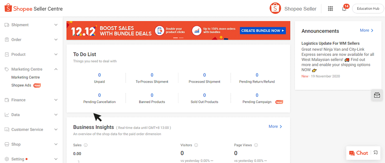Click Create Bundle Now banner button
This screenshot has height=163, width=385.
coord(263,31)
